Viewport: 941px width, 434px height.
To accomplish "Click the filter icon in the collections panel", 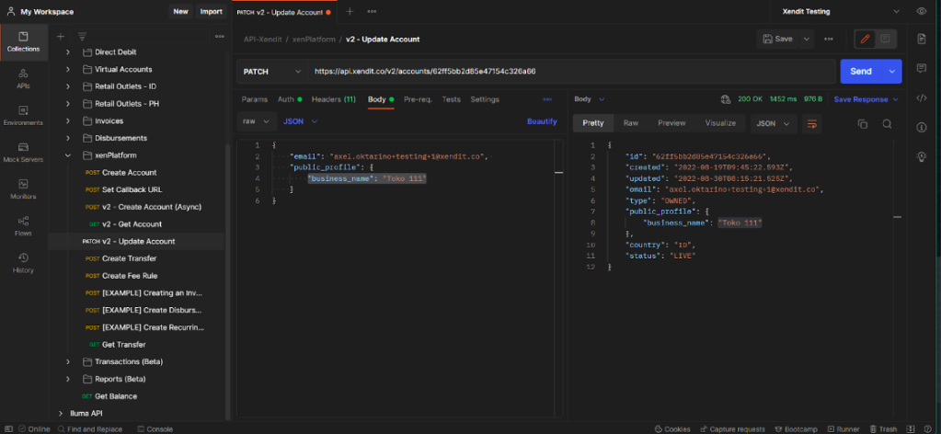I will pyautogui.click(x=82, y=36).
